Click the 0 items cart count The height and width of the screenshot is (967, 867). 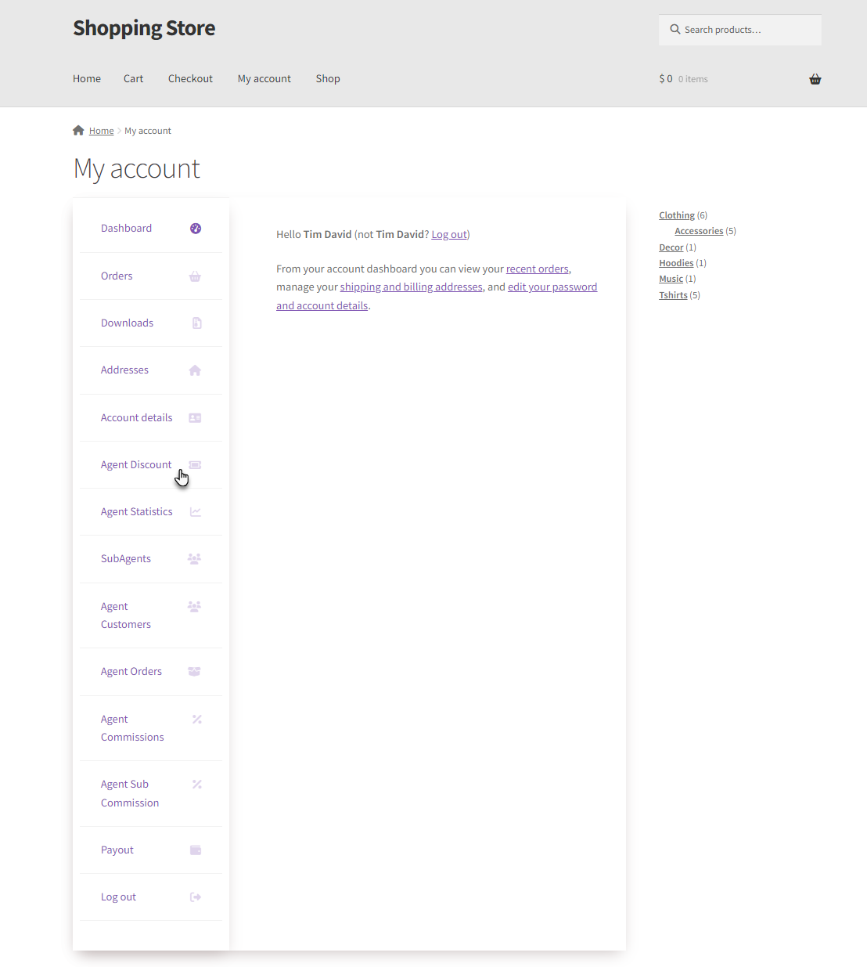point(693,79)
